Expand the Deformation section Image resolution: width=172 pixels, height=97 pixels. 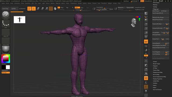pos(156,3)
